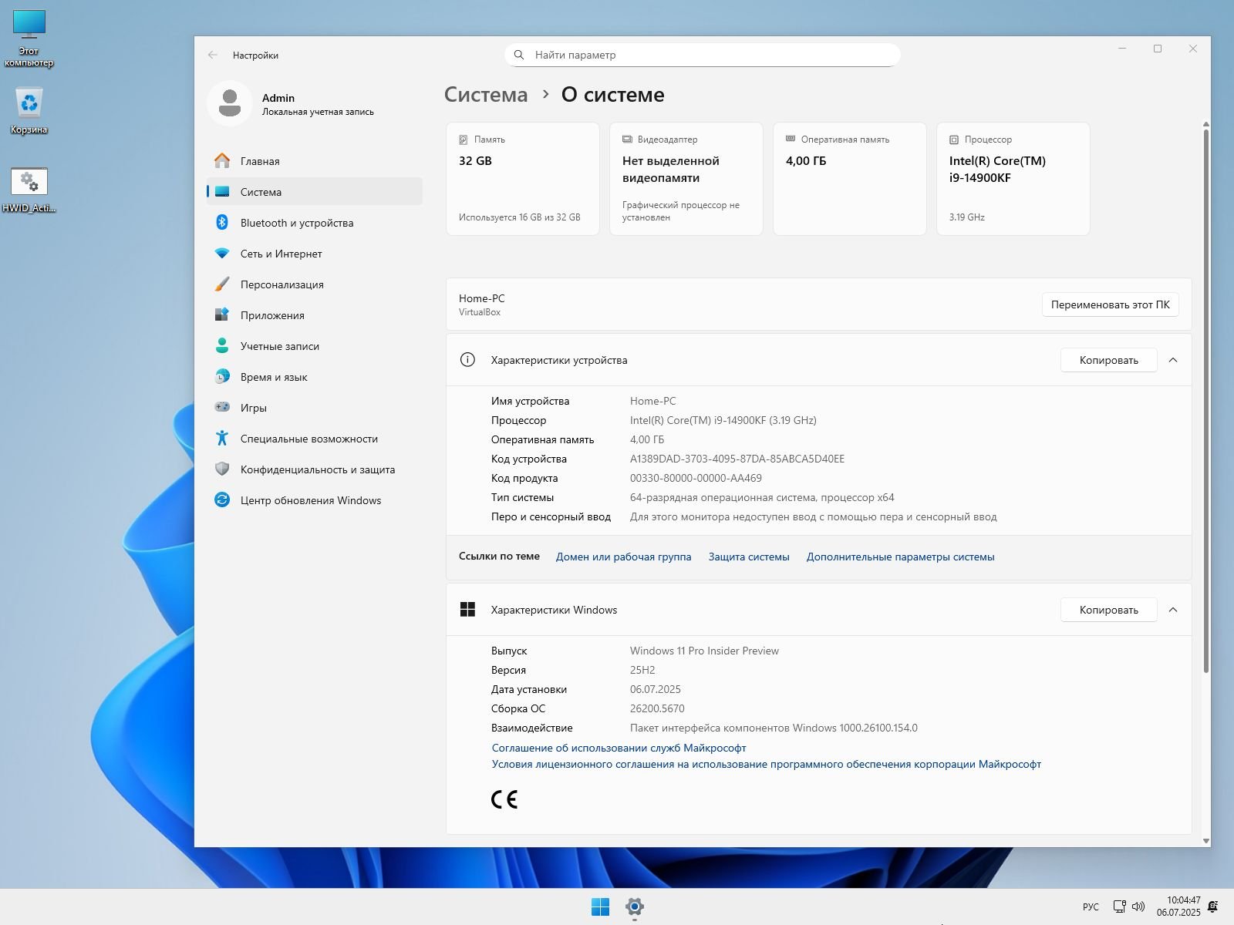
Task: Open the Сеть и Интернет Wi-Fi icon
Action: (x=222, y=253)
